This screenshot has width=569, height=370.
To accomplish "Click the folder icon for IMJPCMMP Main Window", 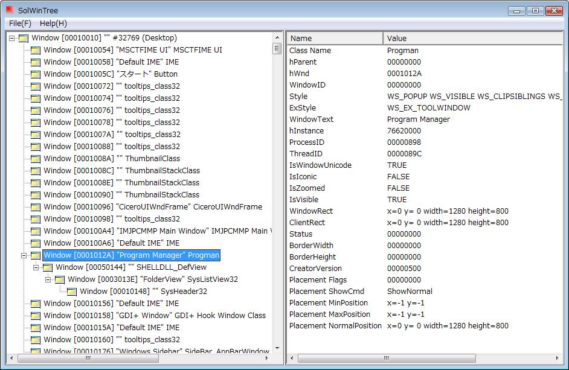I will [36, 231].
